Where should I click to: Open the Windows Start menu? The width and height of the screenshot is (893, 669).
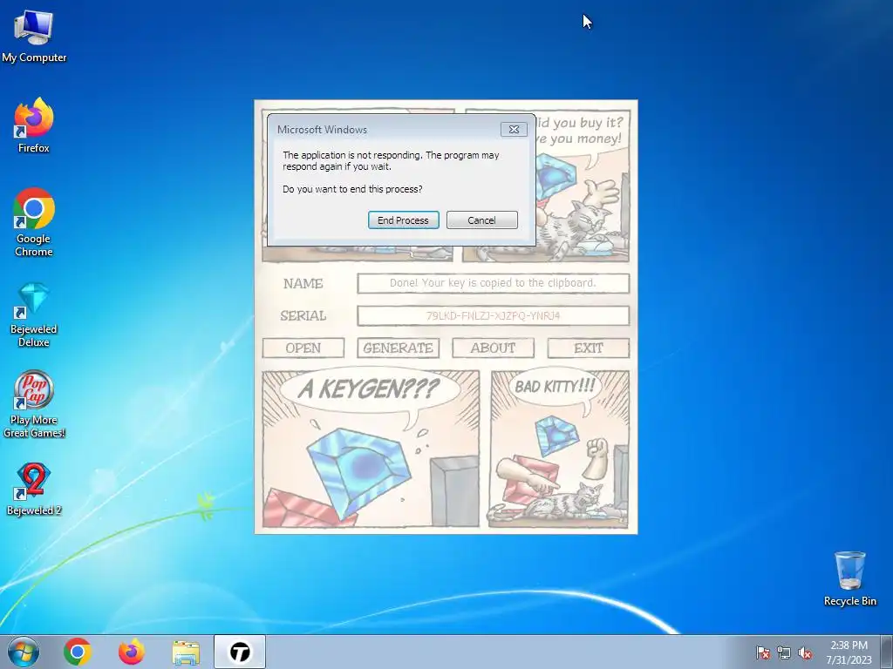[24, 652]
